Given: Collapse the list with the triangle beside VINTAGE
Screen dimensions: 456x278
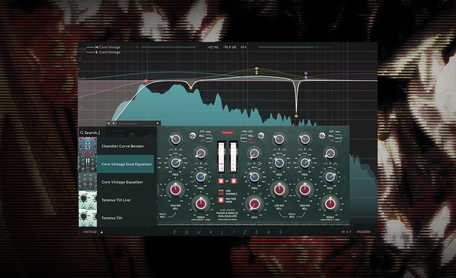Looking at the screenshot, I should pos(102,232).
